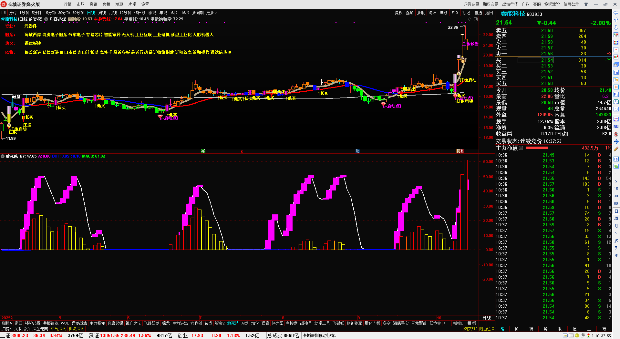This screenshot has height=339, width=620.
Task: Click the small list icon beside 主力净额
Action: (521, 148)
